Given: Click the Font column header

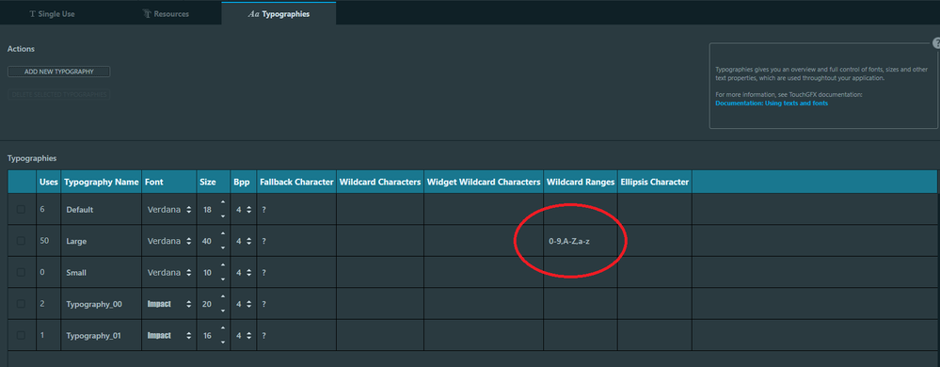Looking at the screenshot, I should (169, 182).
